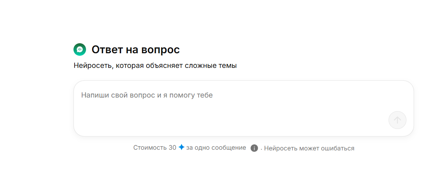Click the circular send icon inside the text box
Screen dimensions: 443x194
[397, 120]
